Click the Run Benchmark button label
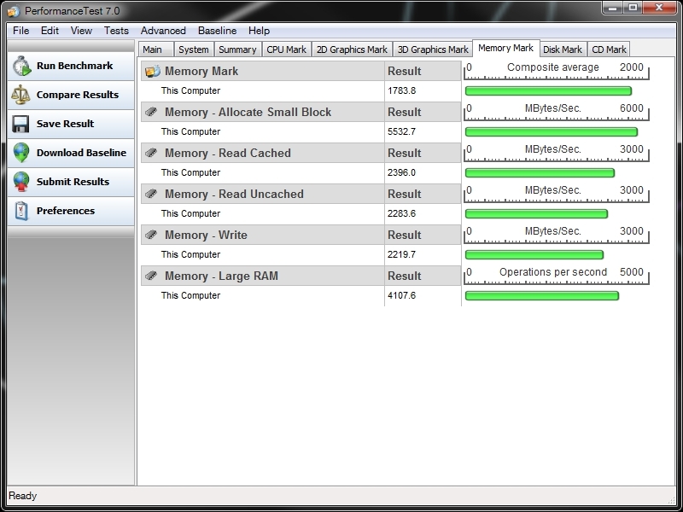This screenshot has height=512, width=683. click(x=74, y=66)
